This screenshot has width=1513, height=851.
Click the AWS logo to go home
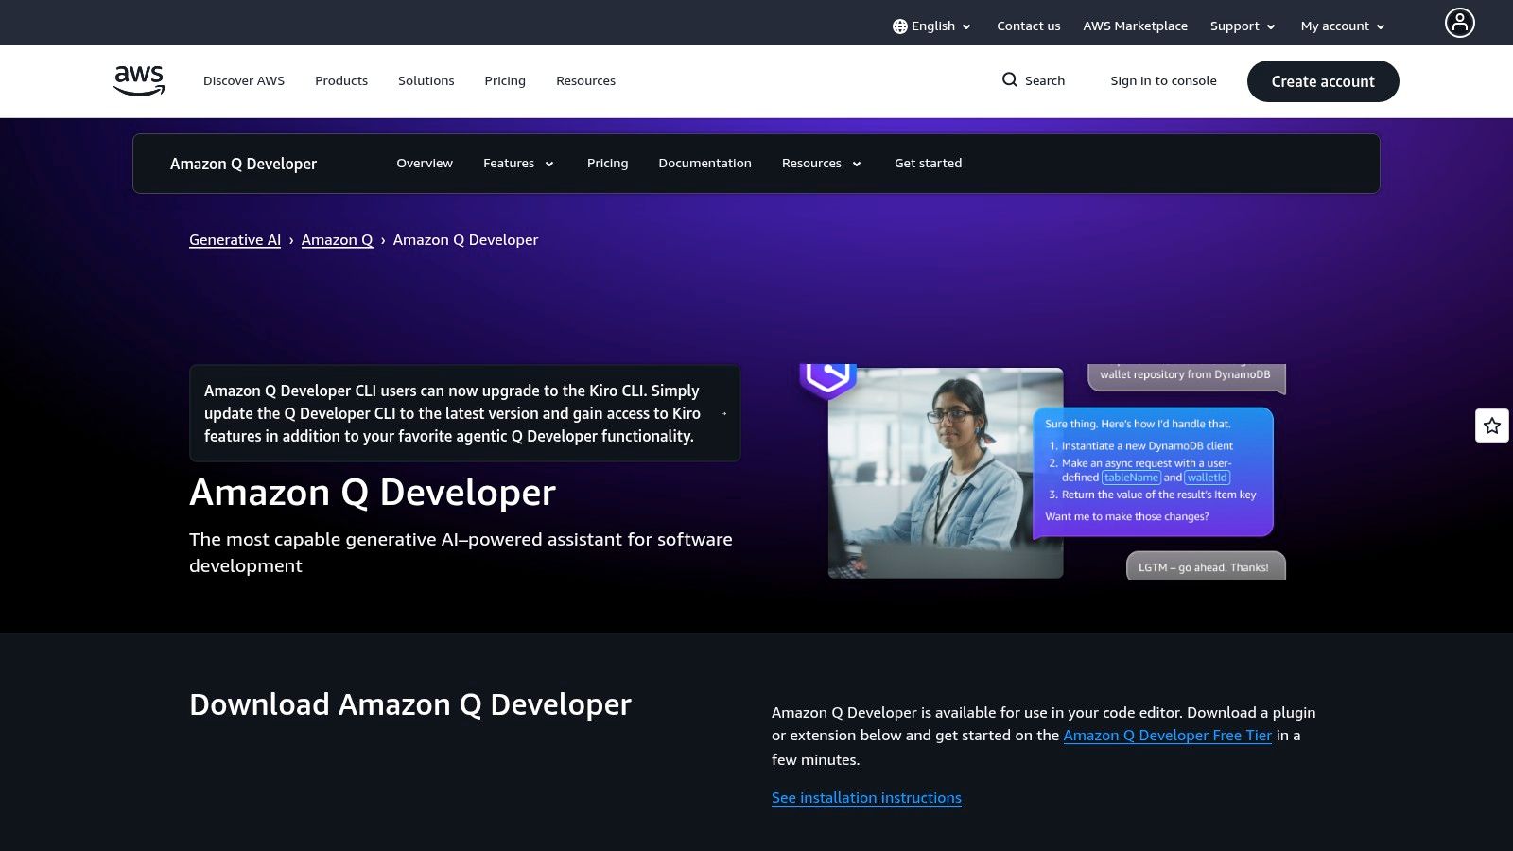138,80
